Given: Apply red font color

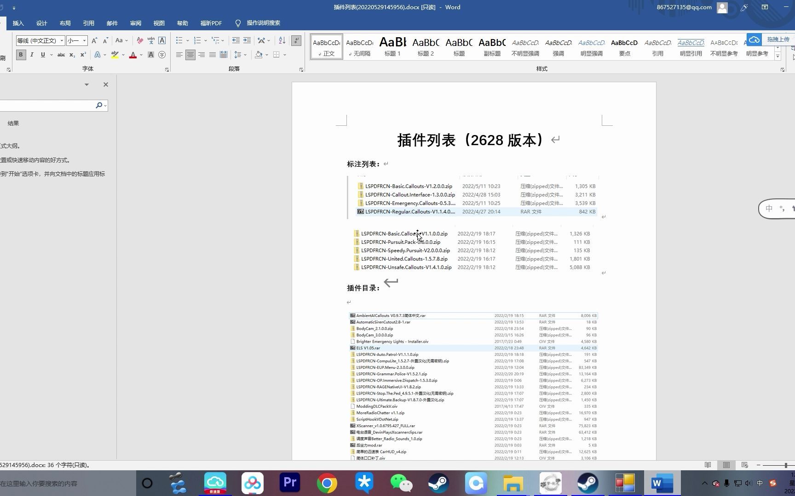Looking at the screenshot, I should coord(133,55).
